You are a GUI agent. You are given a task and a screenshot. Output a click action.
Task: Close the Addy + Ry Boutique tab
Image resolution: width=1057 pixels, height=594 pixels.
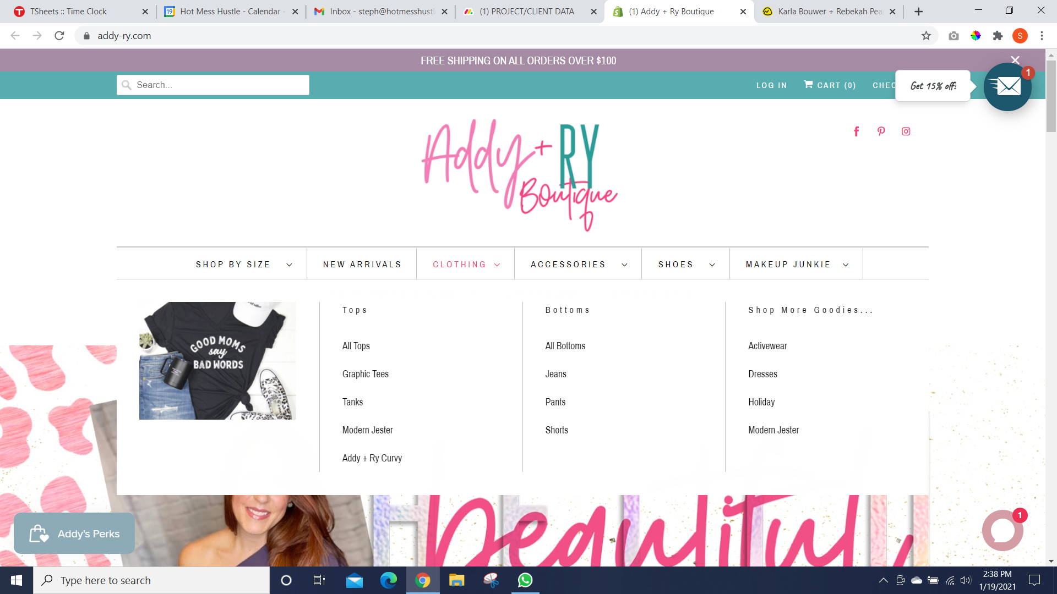point(743,12)
